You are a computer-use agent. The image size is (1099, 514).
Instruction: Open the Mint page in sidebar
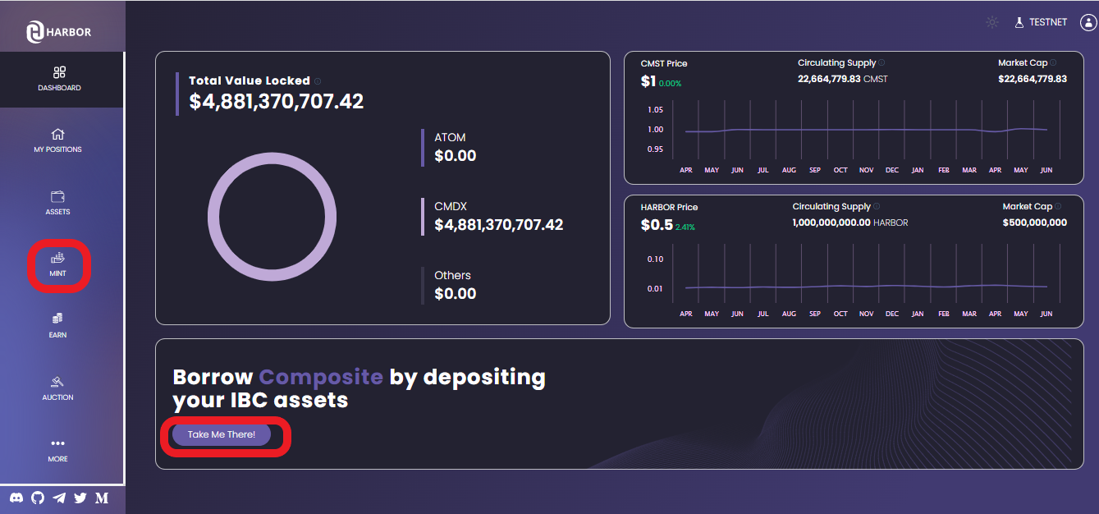(57, 264)
